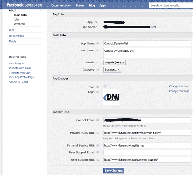Focus the Search for documentation field
This screenshot has width=193, height=176.
tap(171, 5)
